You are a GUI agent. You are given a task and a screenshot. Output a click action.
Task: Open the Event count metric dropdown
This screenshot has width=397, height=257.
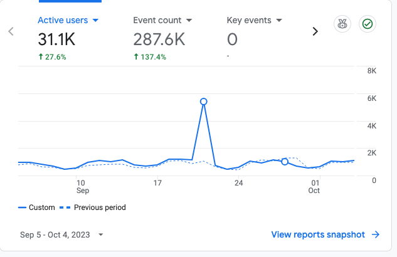coord(162,20)
